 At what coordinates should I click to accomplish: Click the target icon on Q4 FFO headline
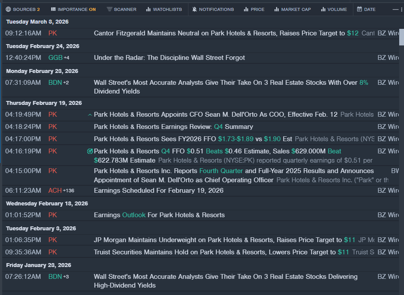[x=90, y=151]
